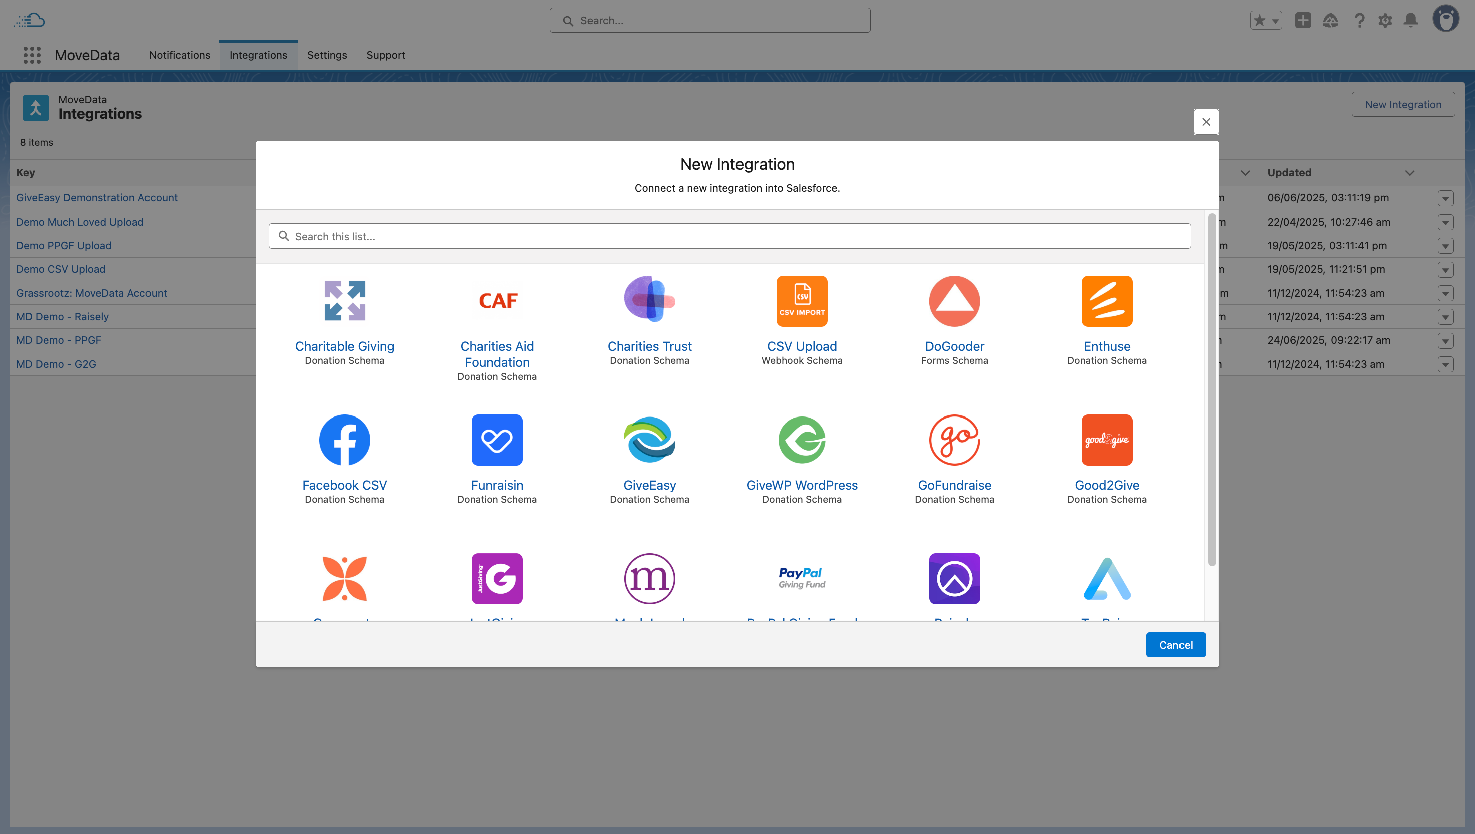Open the Charities Trust link
1475x834 pixels.
tap(649, 346)
